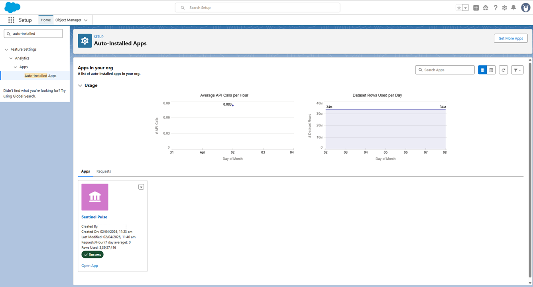The height and width of the screenshot is (287, 533).
Task: Switch to table list view
Action: point(491,70)
